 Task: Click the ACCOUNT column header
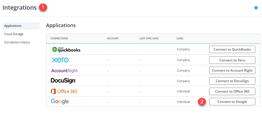click(113, 38)
